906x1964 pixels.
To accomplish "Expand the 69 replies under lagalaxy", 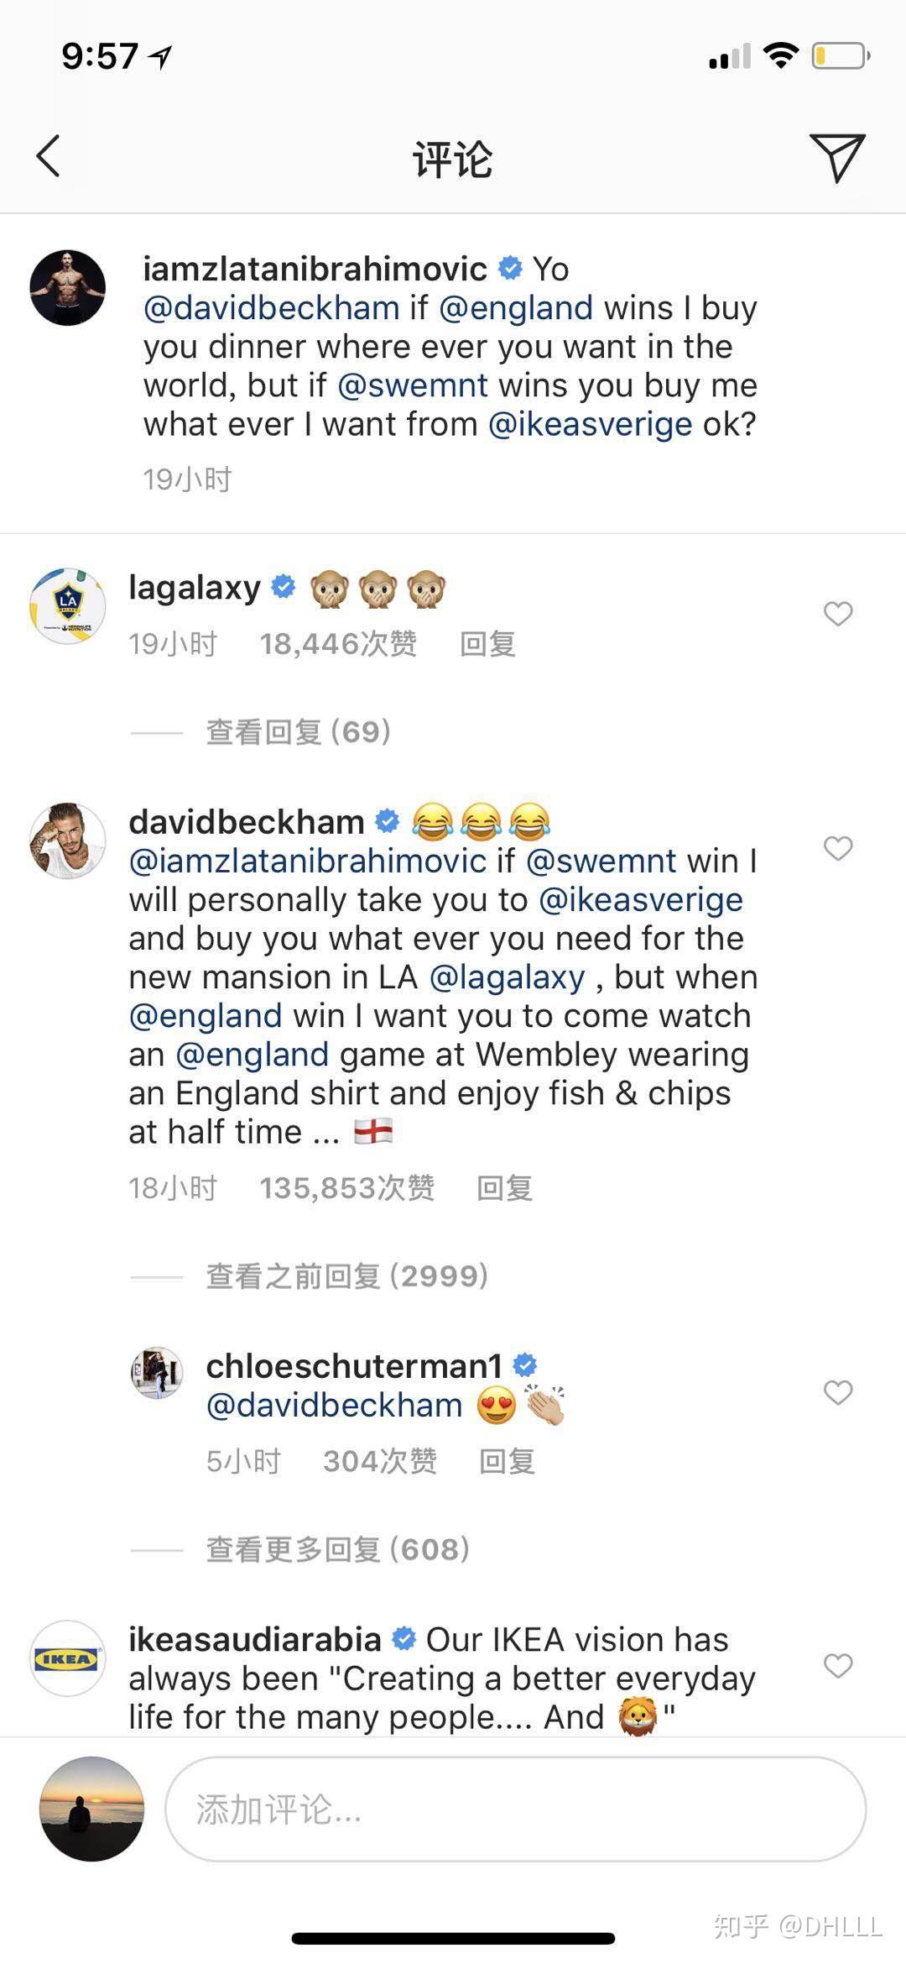I will coord(299,732).
